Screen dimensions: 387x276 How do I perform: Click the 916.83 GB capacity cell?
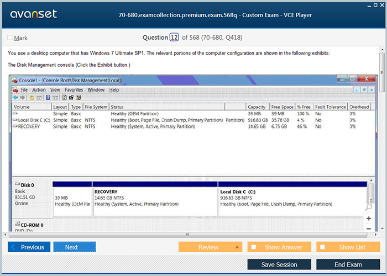click(258, 120)
